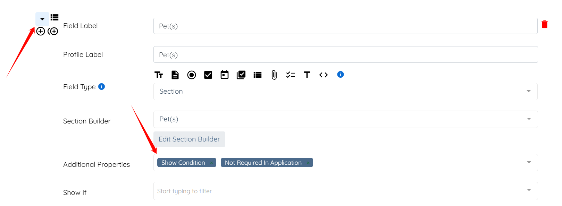562x206 pixels.
Task: Select the checkbox field type icon
Action: (x=208, y=75)
